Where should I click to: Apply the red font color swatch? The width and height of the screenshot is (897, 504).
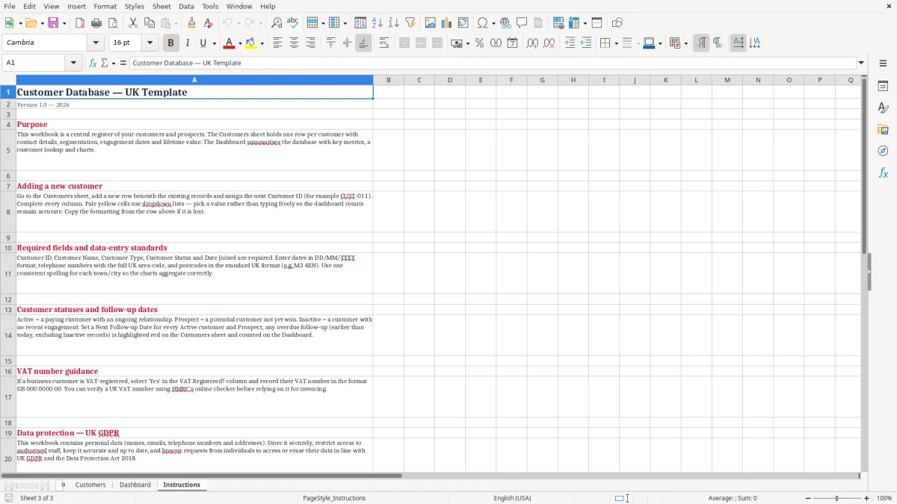click(x=229, y=43)
